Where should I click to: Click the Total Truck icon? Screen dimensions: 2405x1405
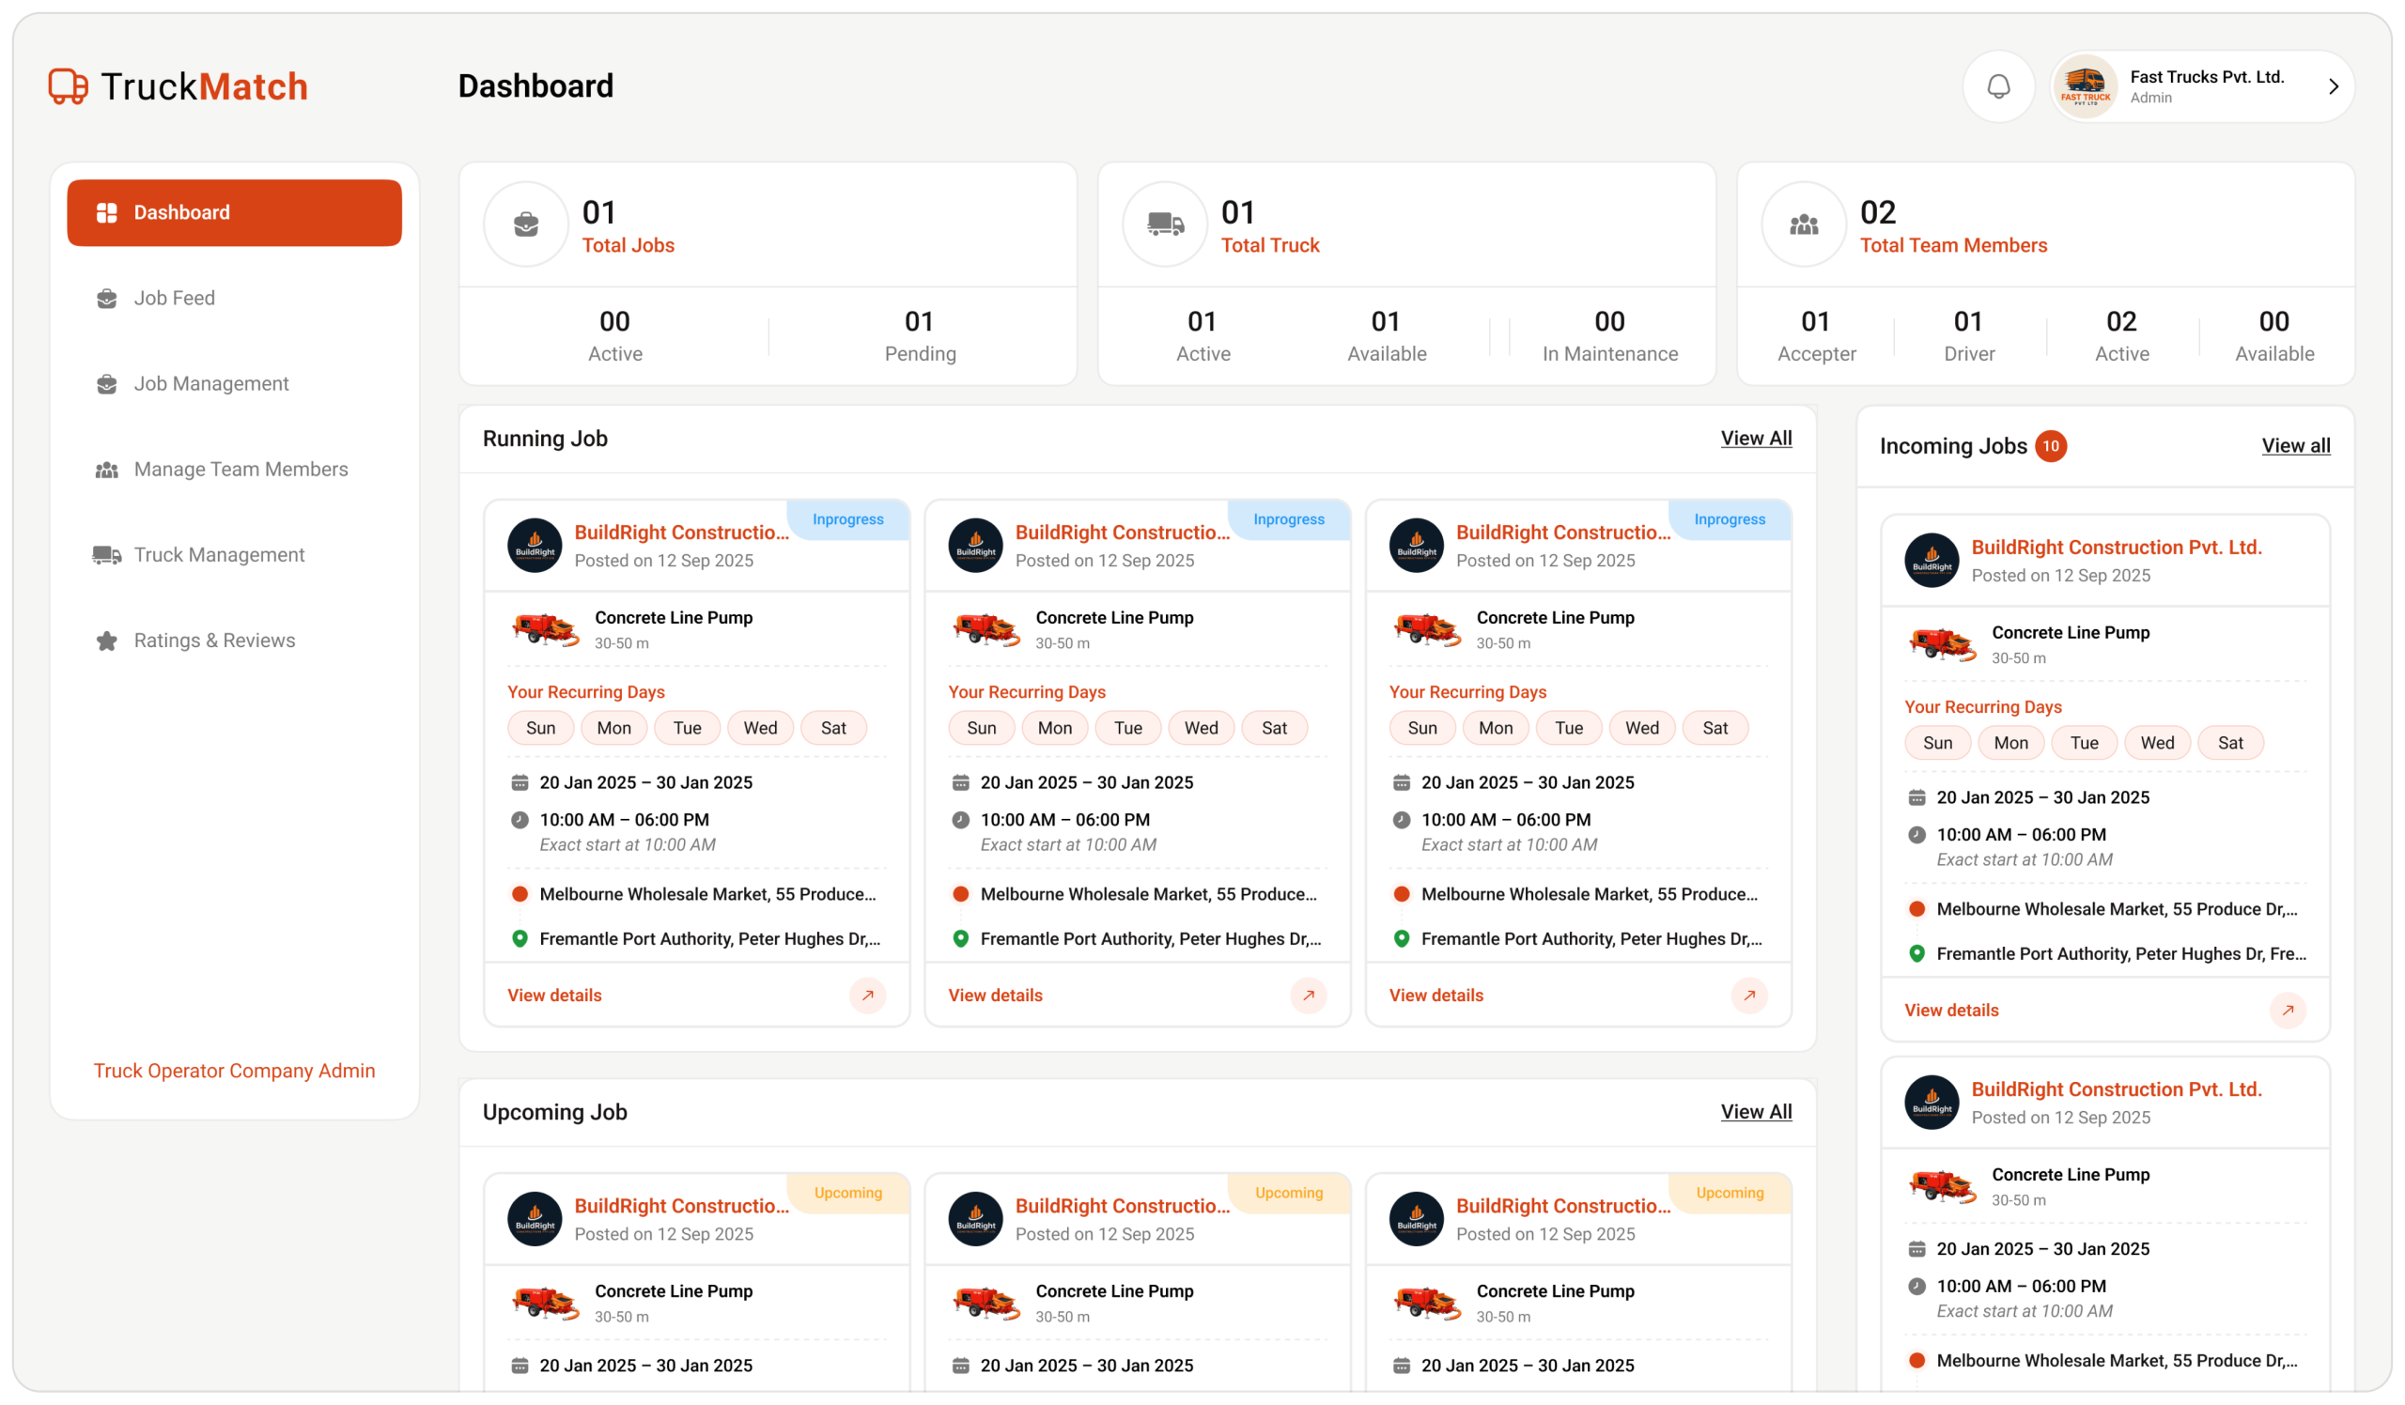[x=1164, y=225]
